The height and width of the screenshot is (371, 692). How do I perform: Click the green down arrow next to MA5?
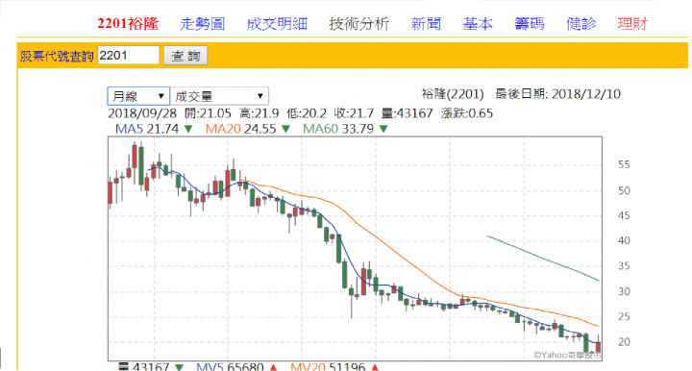tap(188, 129)
